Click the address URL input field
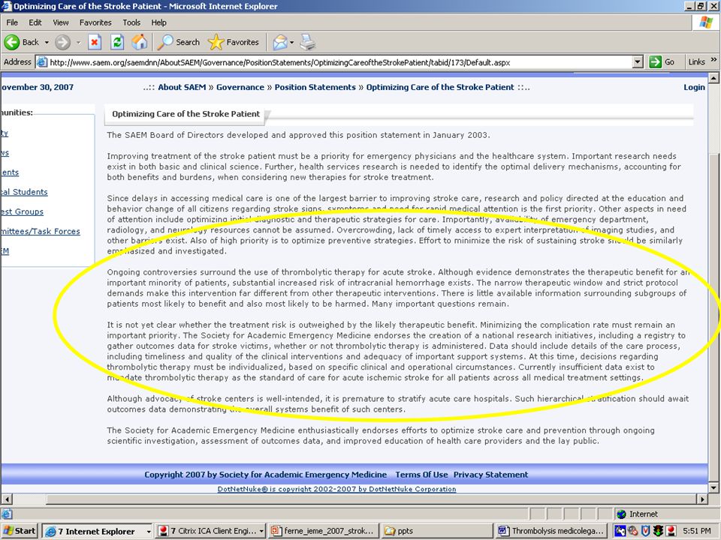 (x=340, y=62)
